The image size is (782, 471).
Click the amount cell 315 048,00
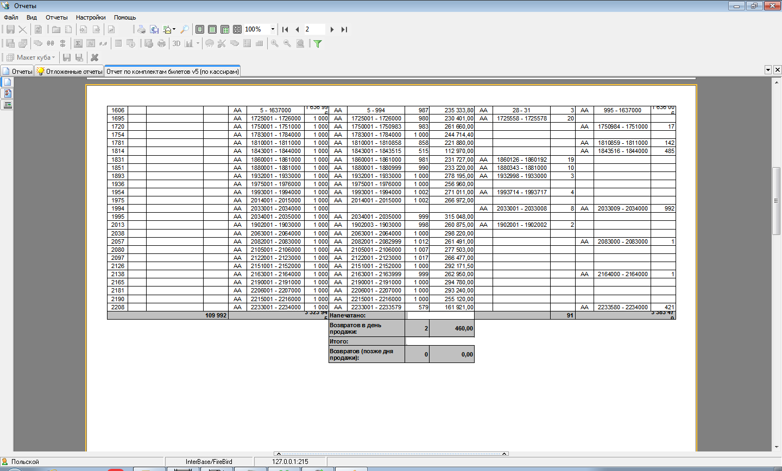click(452, 217)
